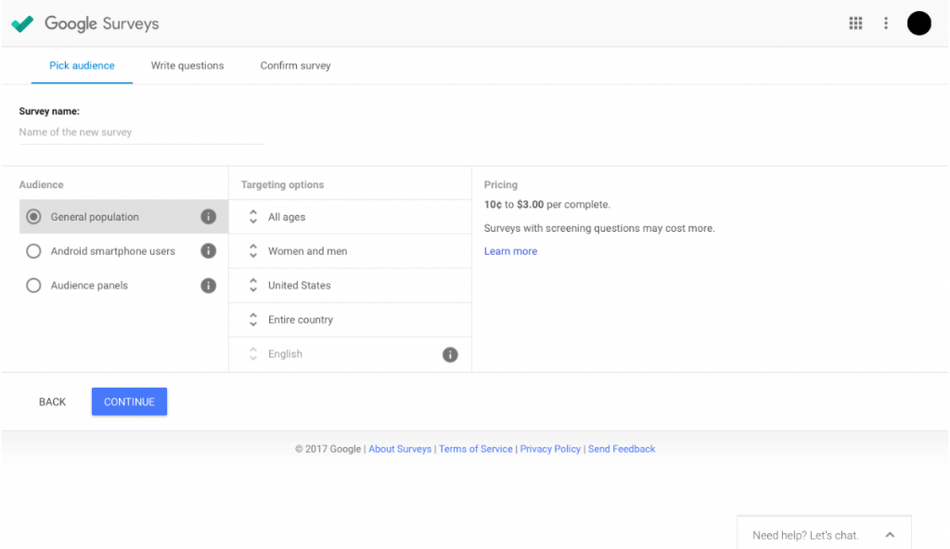View info about Android smartphone users
The width and height of the screenshot is (950, 549).
pos(209,250)
